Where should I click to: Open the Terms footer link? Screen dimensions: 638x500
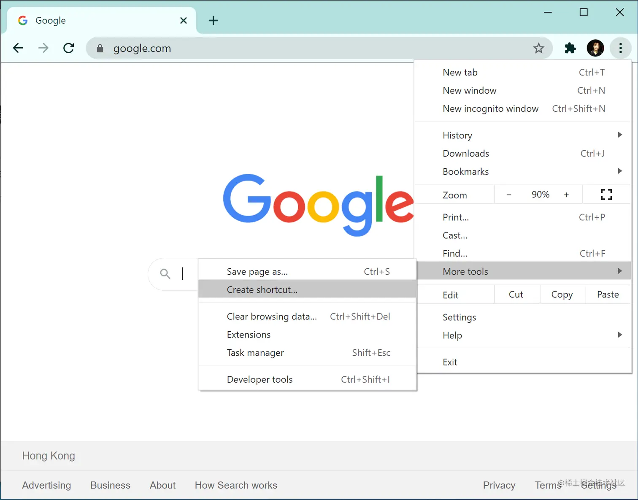548,485
